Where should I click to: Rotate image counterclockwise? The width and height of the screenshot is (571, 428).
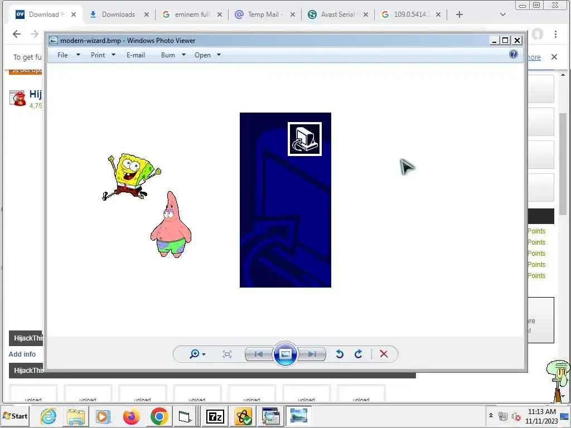(340, 354)
